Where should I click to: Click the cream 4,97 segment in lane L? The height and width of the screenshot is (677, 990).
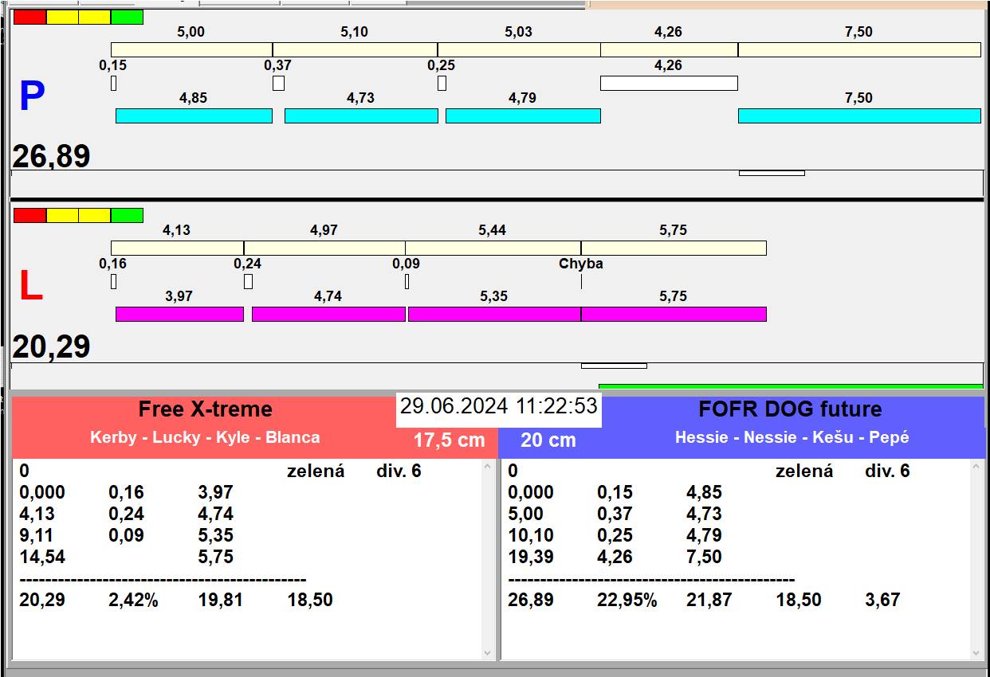(324, 248)
